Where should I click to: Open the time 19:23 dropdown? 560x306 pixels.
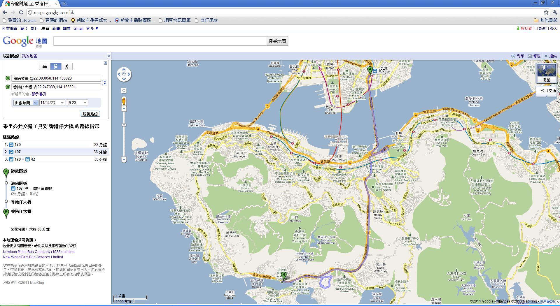click(77, 103)
